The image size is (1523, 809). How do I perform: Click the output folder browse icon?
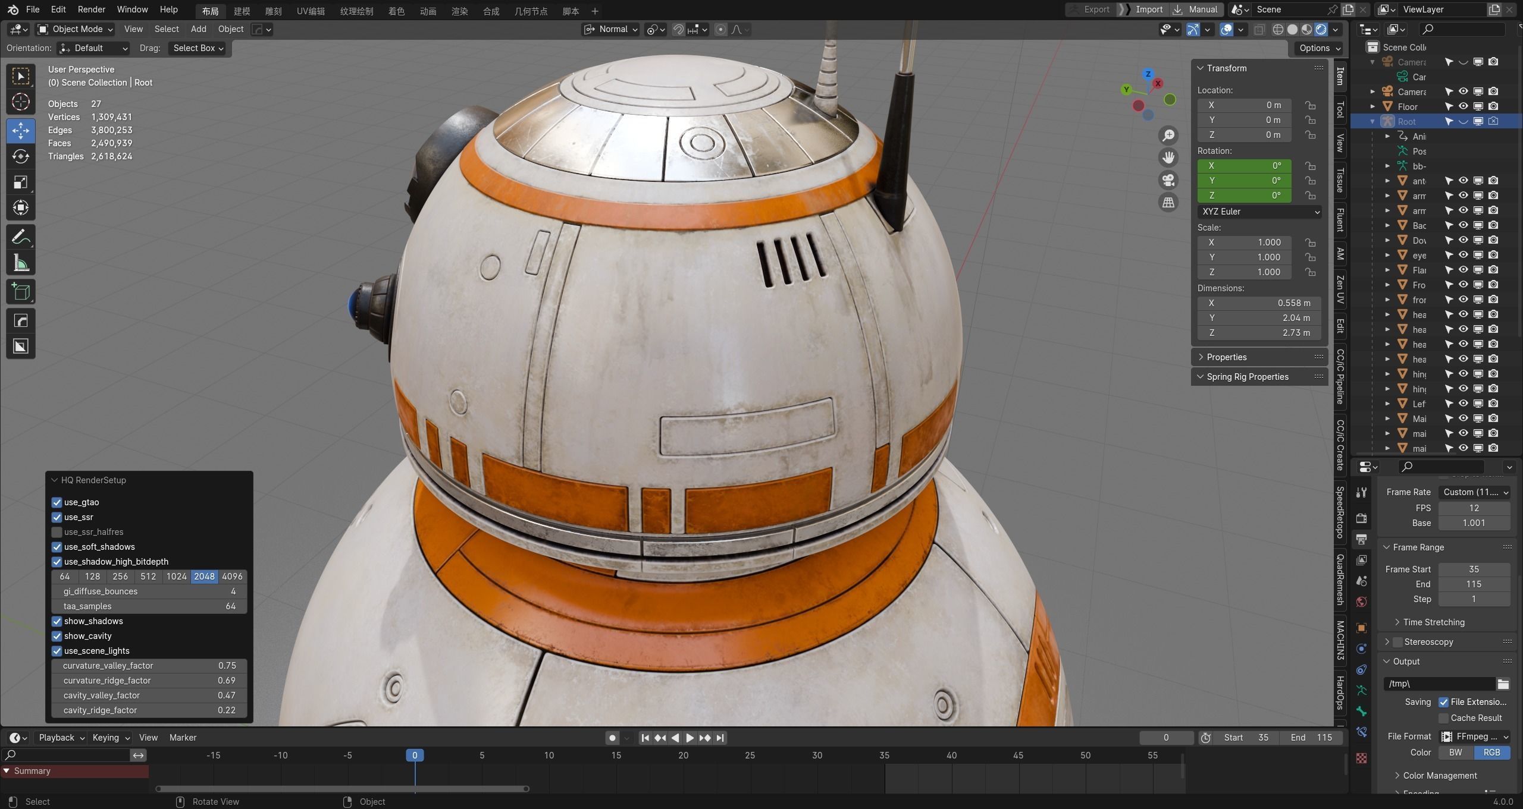(1503, 684)
